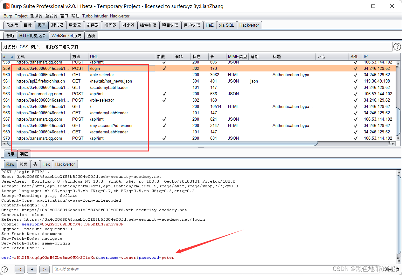Image resolution: width=402 pixels, height=275 pixels.
Task: Open the 重发器 menu in menu bar
Action: pos(51,16)
